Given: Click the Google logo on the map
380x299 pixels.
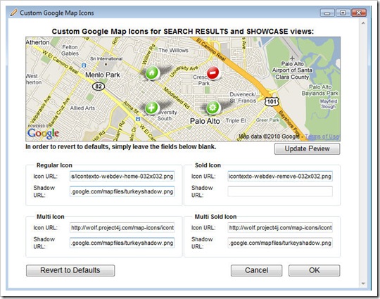Looking at the screenshot, I should tap(43, 134).
